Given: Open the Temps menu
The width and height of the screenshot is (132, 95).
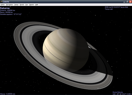Looking at the screenshot, I should (16, 5).
